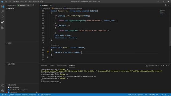Screen dimensions: 171x96
Task: Open the .NET Core Launch configuration dropdown
Action: pyautogui.click(x=25, y=5)
